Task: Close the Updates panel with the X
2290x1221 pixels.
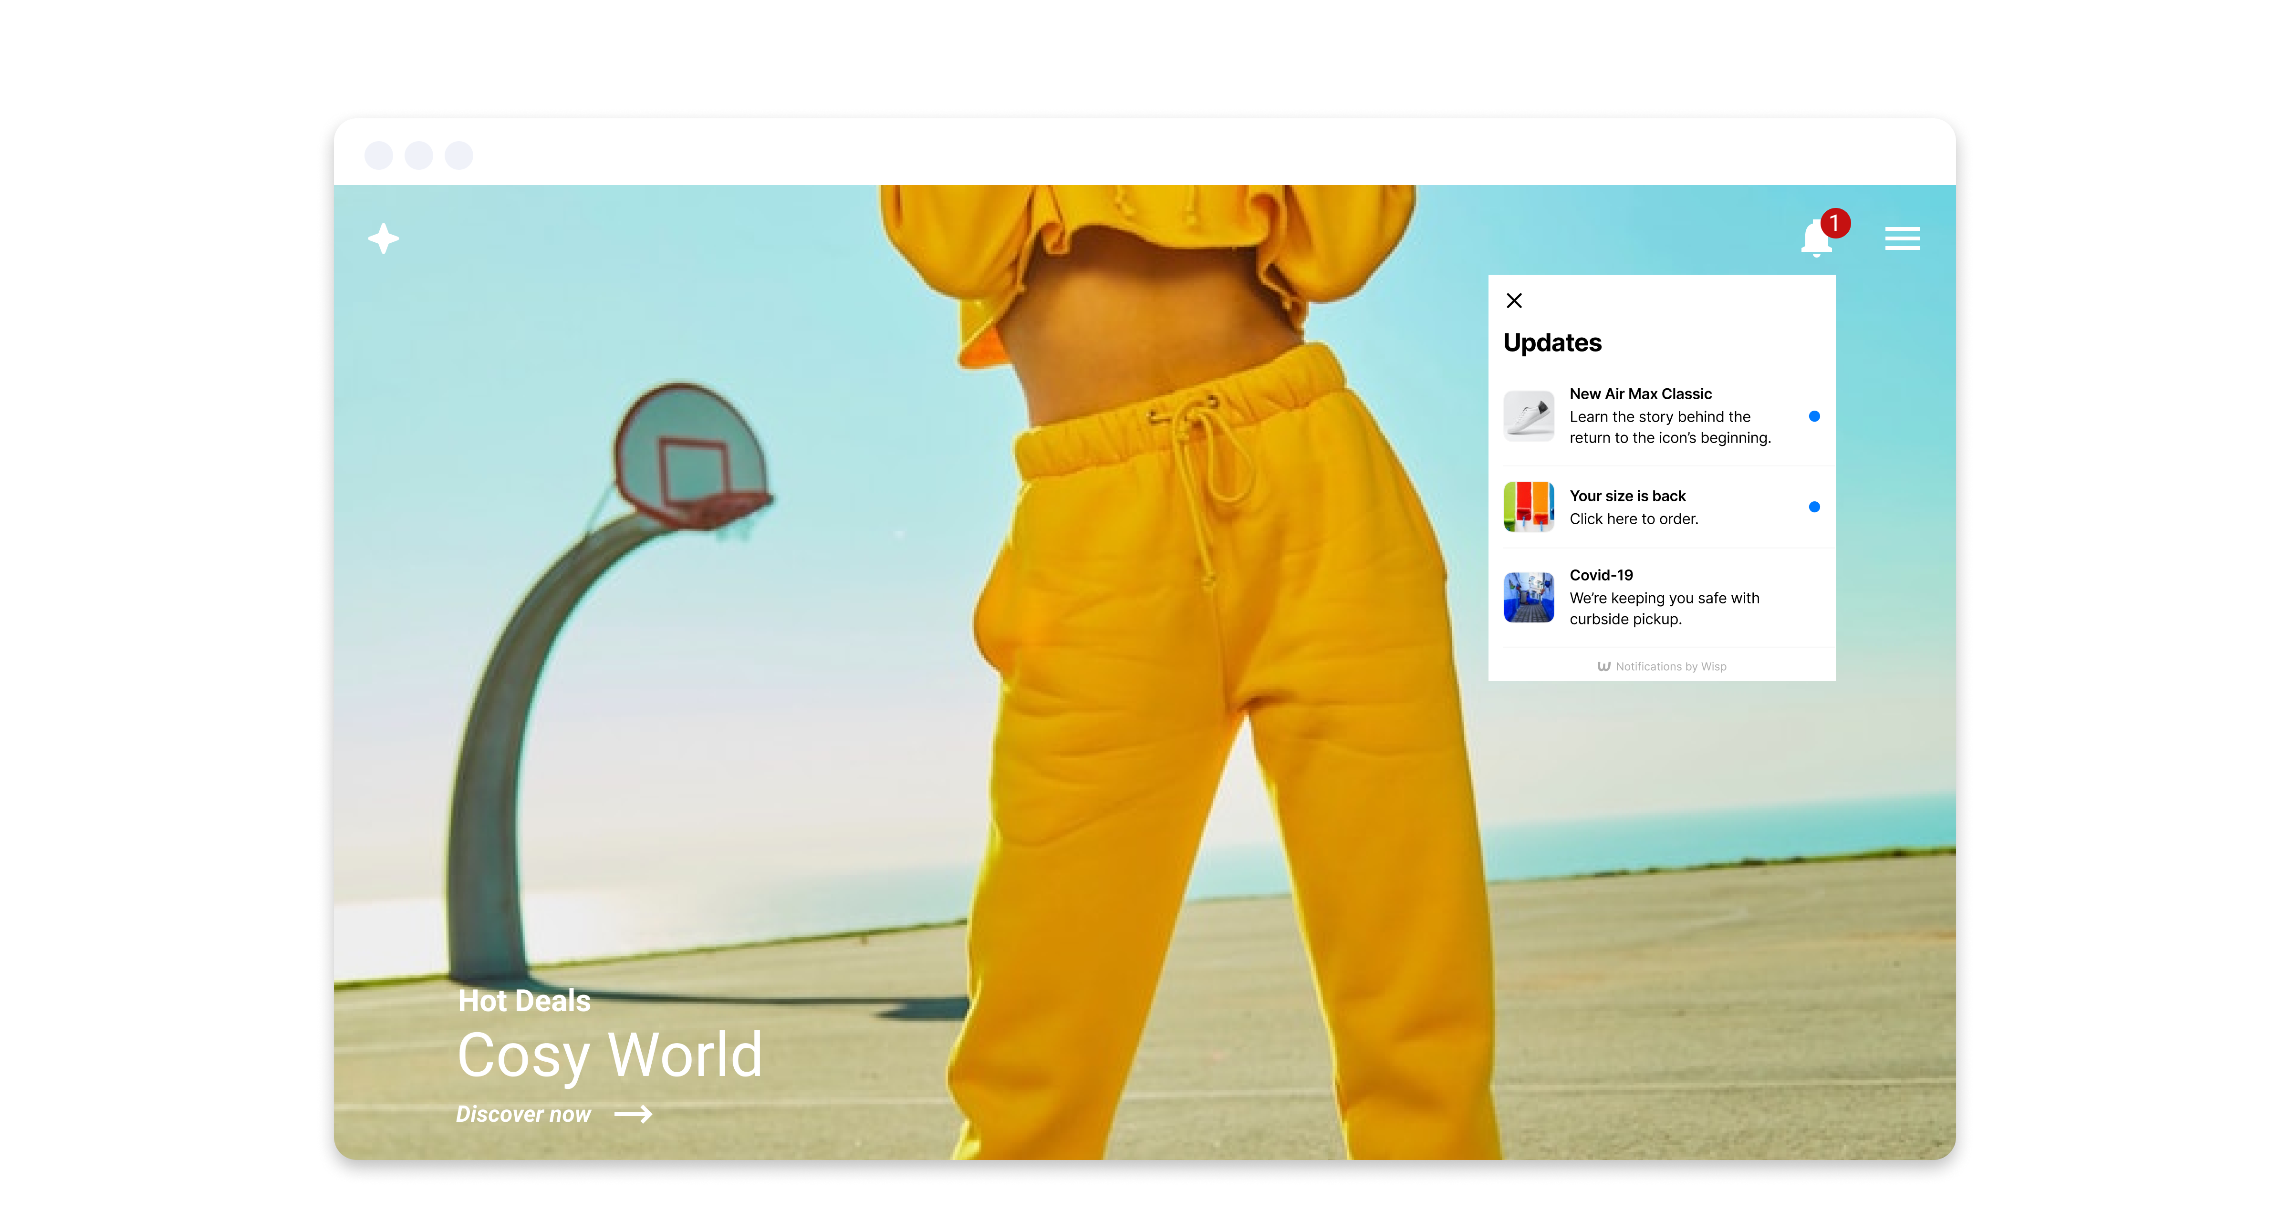Action: click(1514, 300)
